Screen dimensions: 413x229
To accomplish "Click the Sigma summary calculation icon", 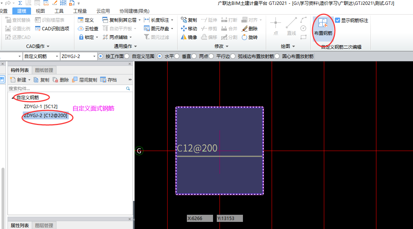I will point(20,3).
